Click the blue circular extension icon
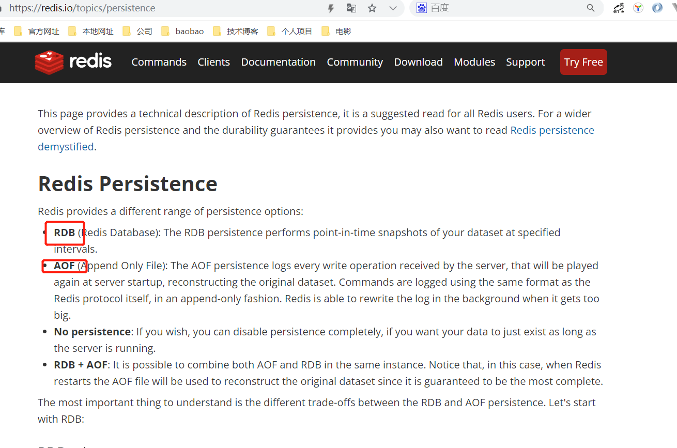 657,8
